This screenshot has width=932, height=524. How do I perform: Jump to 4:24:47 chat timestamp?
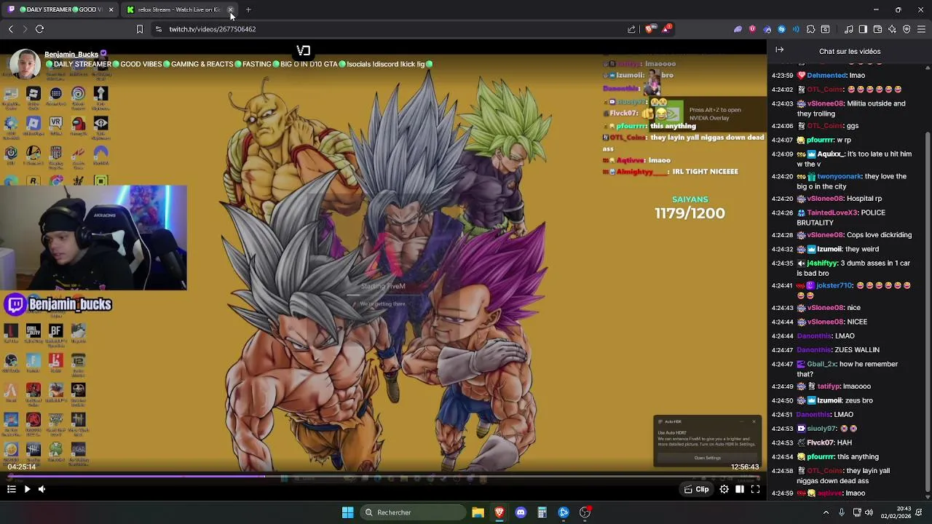782,364
